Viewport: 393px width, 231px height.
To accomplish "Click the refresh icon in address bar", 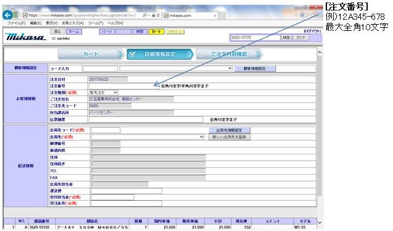I will point(158,15).
